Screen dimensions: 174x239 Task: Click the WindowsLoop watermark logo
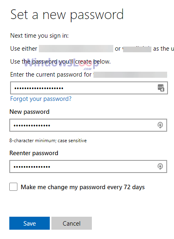(61, 64)
